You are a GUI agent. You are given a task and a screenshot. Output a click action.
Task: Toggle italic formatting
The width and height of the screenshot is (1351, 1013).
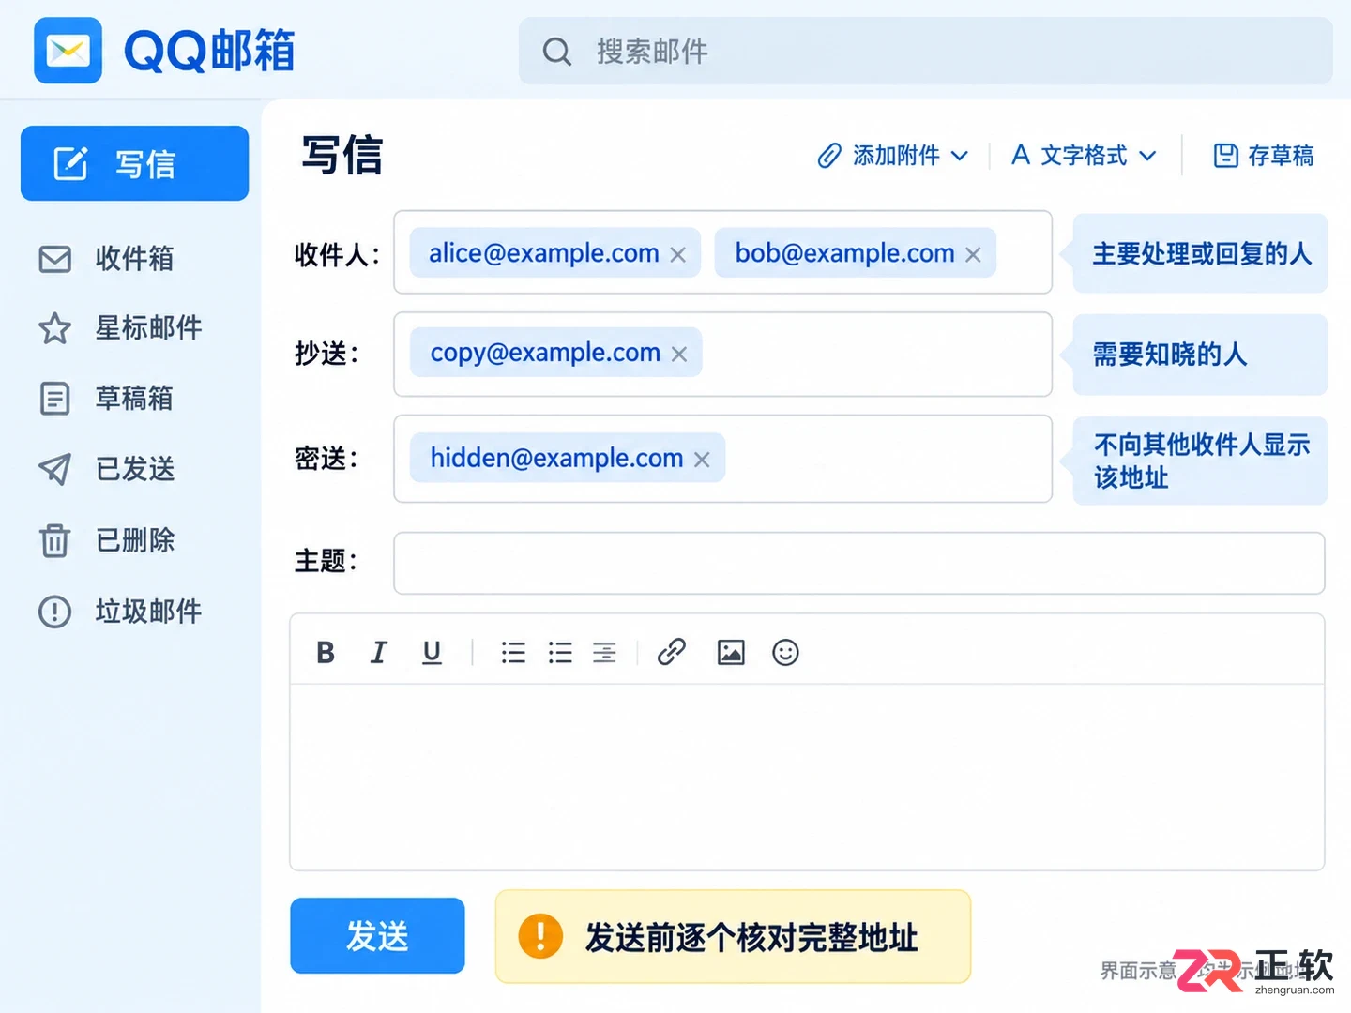[378, 652]
